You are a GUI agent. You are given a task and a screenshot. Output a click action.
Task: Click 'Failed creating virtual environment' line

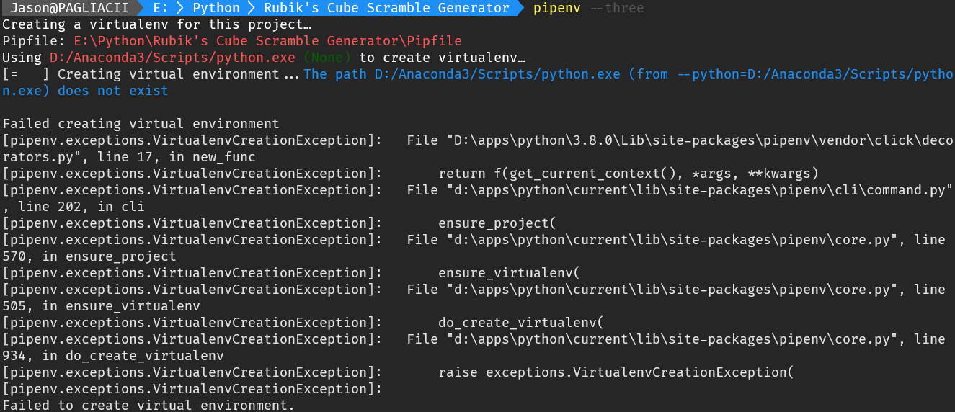pos(141,124)
